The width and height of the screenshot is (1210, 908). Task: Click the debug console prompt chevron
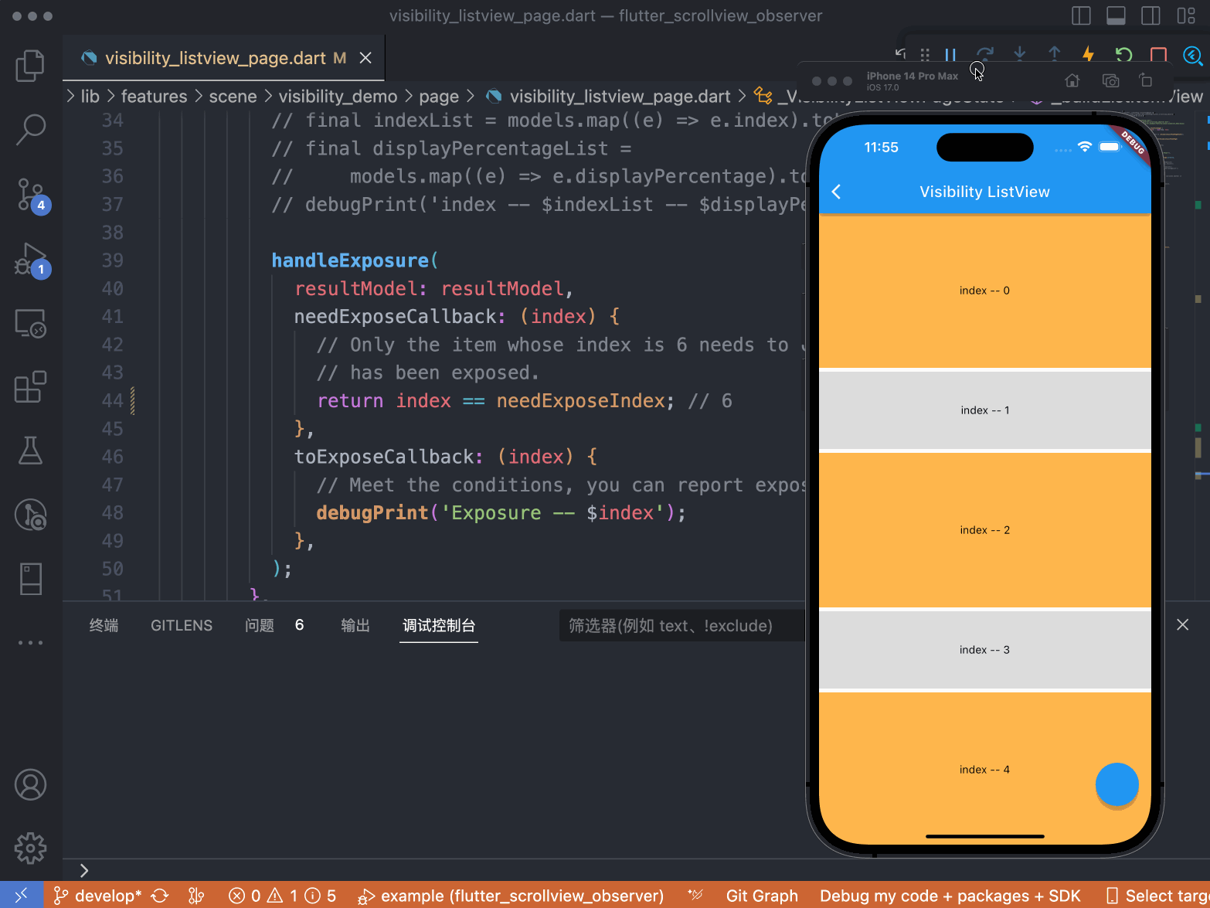pos(83,870)
